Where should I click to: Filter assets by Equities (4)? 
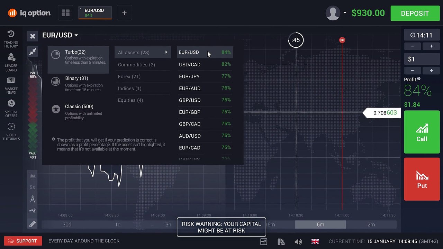point(143,100)
